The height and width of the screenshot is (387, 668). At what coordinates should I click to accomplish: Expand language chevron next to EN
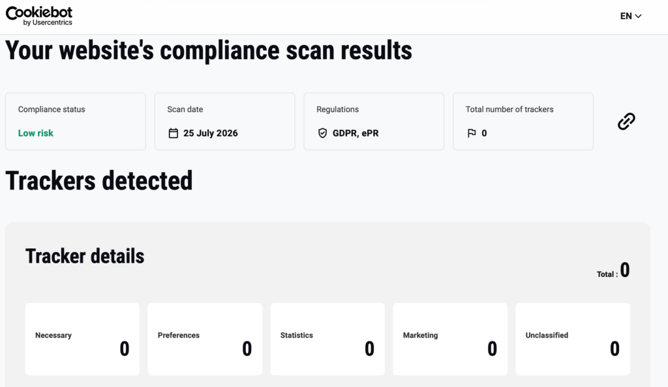pos(638,16)
